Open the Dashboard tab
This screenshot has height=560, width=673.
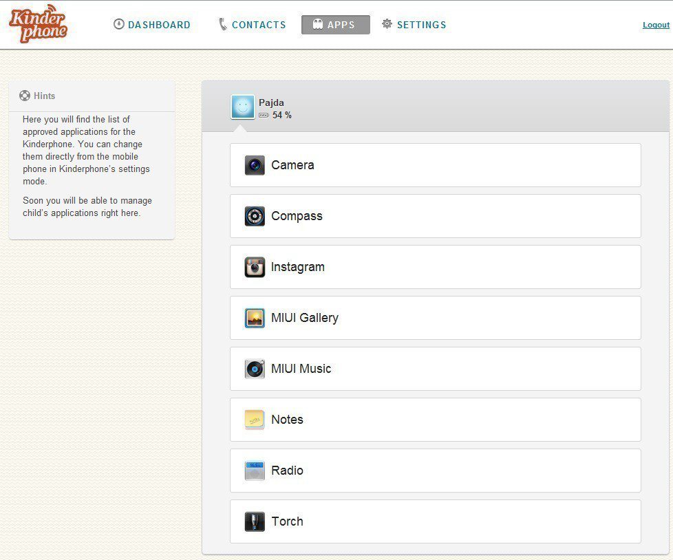[152, 25]
